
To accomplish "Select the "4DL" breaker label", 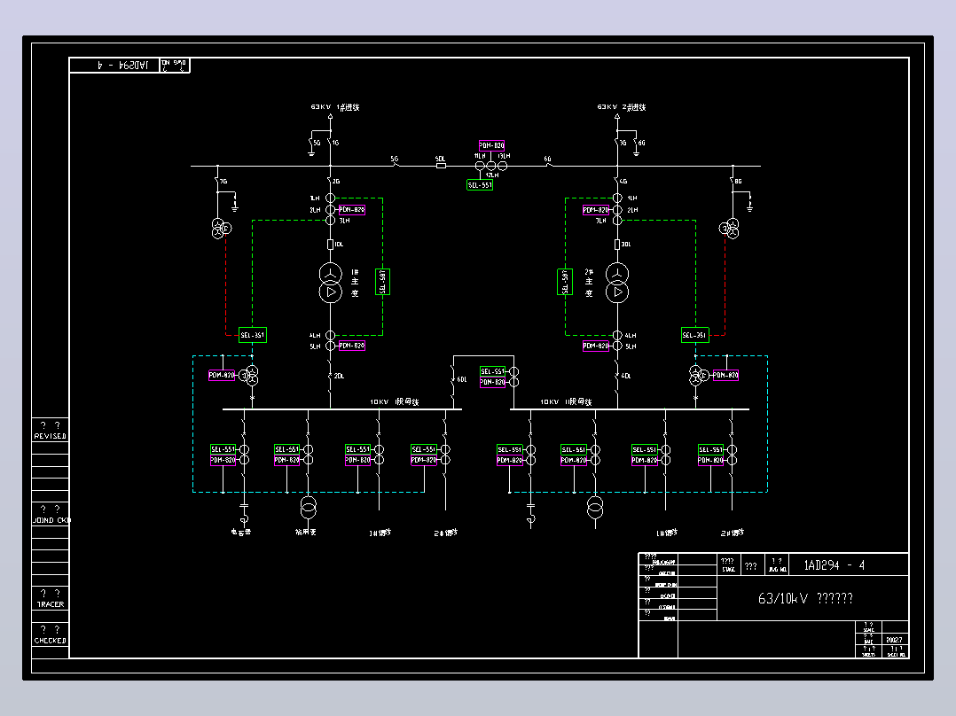I will click(626, 376).
